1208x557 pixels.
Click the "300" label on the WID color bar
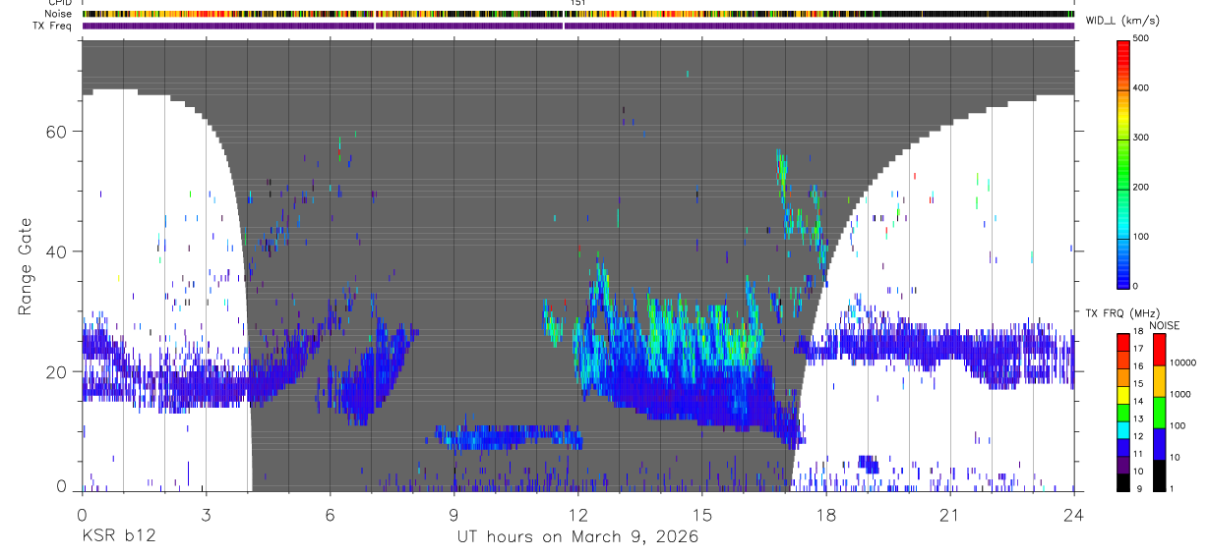click(x=1143, y=138)
